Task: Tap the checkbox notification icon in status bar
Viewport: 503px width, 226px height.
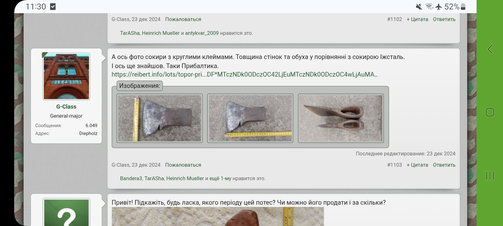Action: [x=53, y=7]
